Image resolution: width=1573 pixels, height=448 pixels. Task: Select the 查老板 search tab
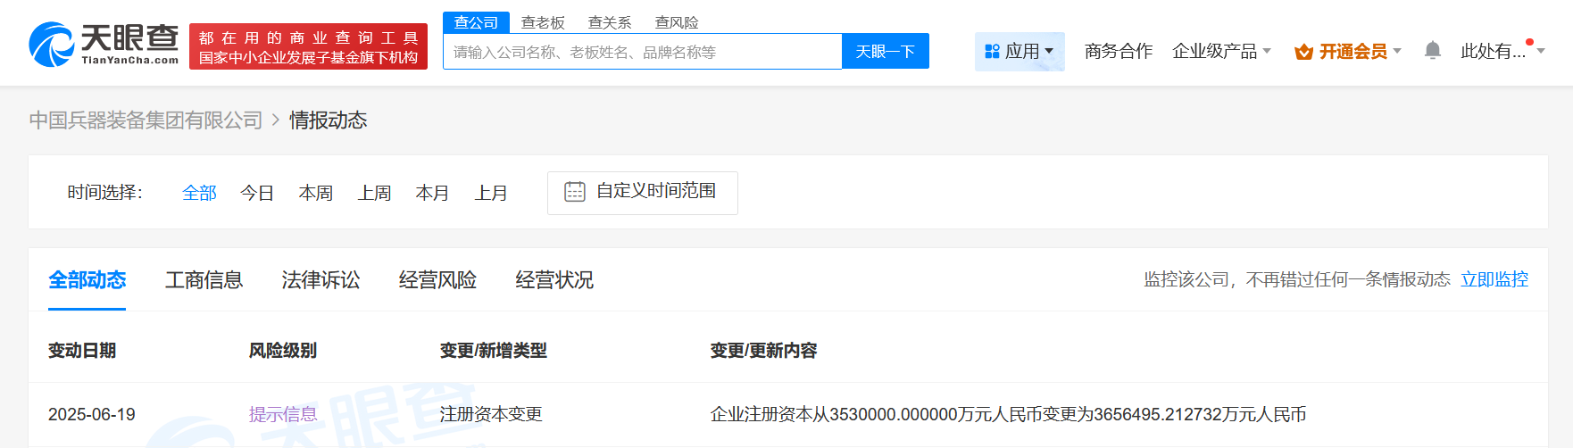click(x=543, y=22)
